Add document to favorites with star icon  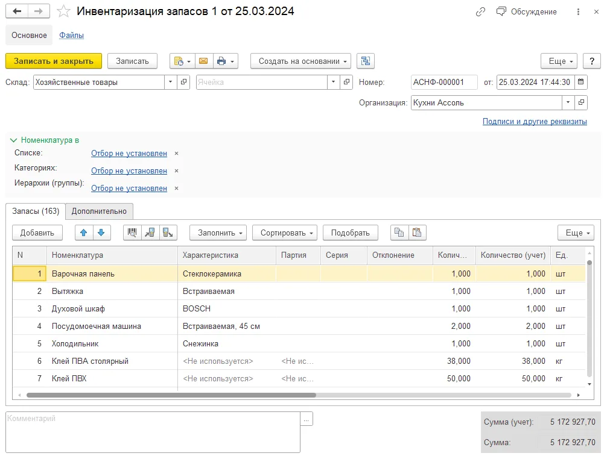(63, 11)
